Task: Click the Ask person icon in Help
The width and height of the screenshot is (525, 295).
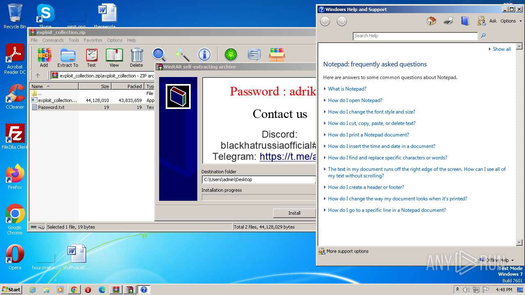Action: [481, 21]
